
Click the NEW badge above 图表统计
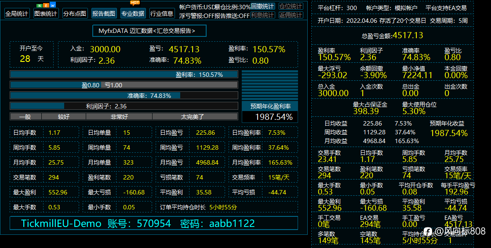46,5
